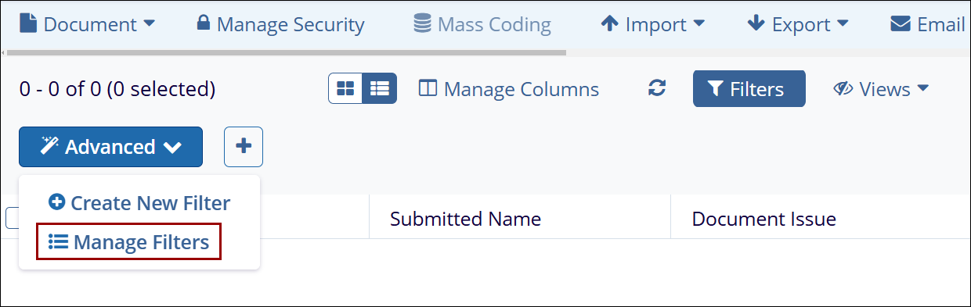
Task: Click the plus add filter button
Action: (x=244, y=147)
